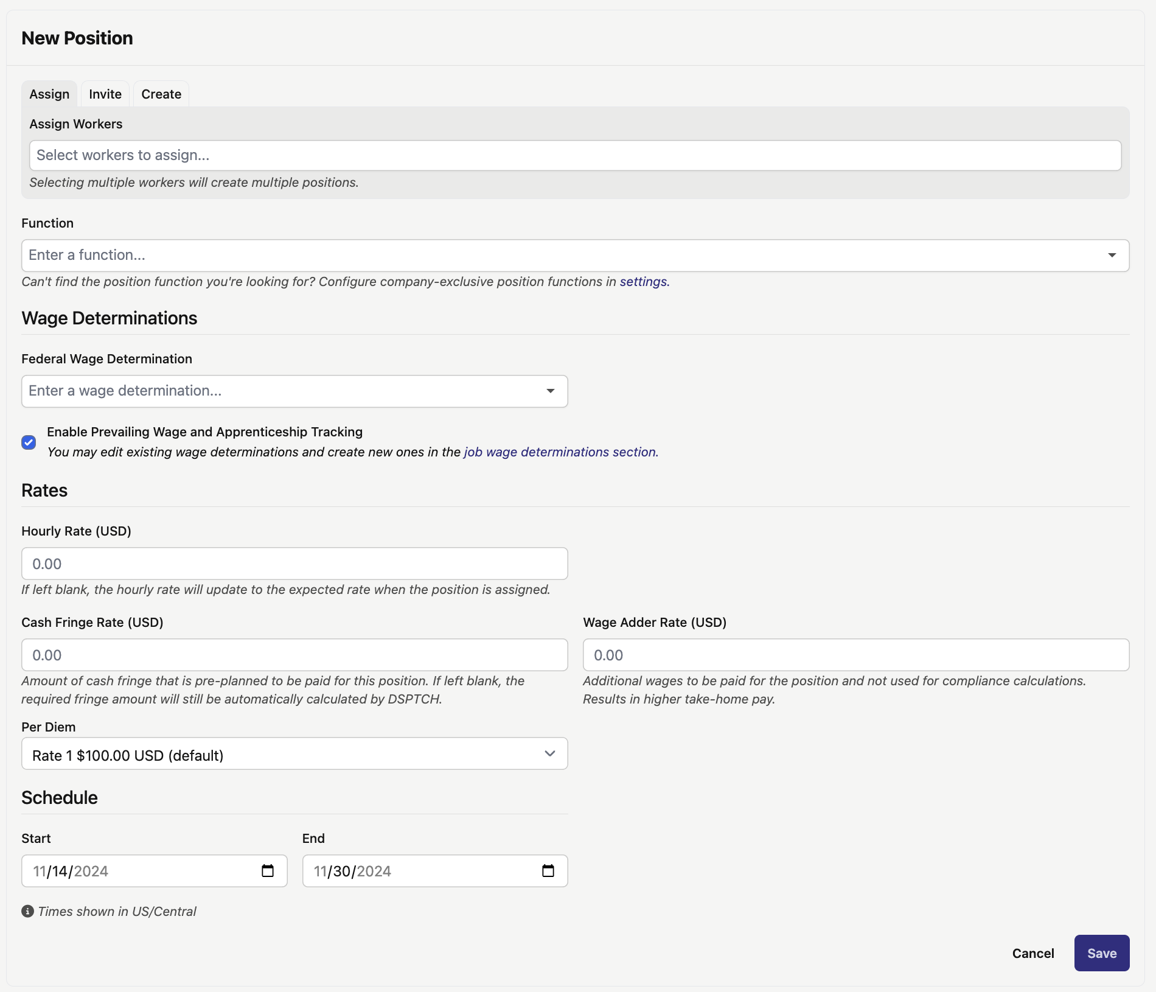This screenshot has width=1156, height=992.
Task: Expand the Function dropdown arrow
Action: (1112, 255)
